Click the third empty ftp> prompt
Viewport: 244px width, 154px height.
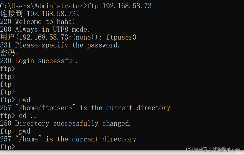[7, 84]
